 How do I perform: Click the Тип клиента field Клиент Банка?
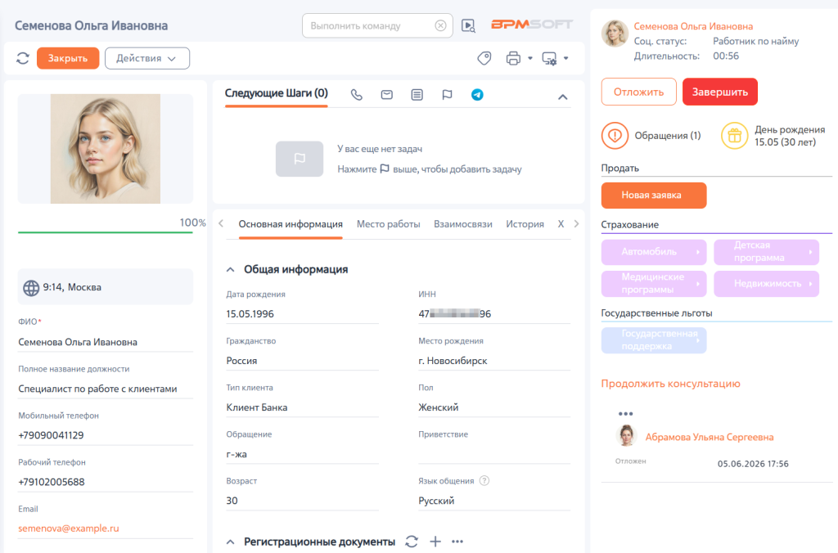303,407
